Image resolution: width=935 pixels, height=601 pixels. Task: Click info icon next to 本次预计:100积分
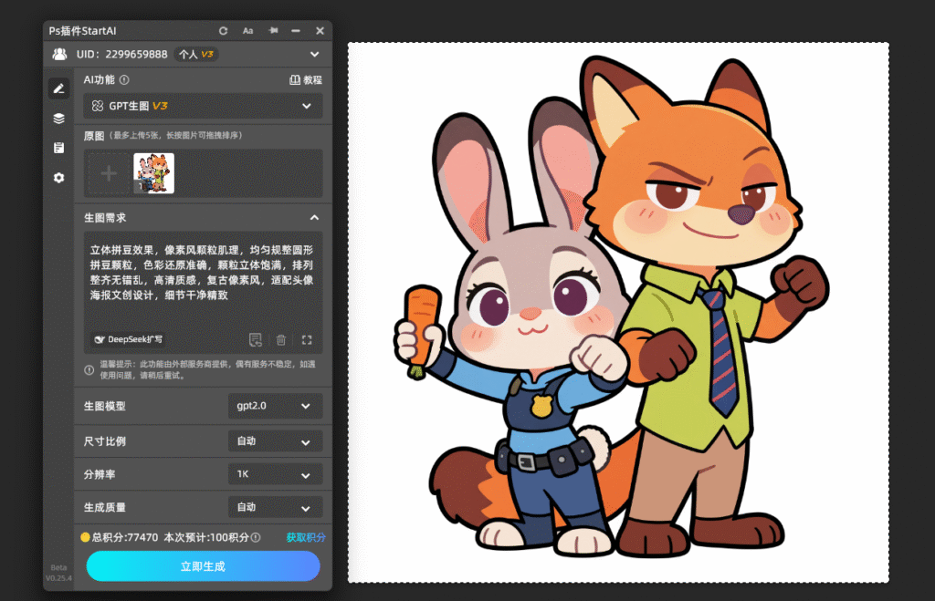(x=256, y=537)
